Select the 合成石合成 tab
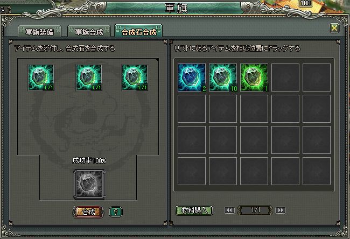 click(x=138, y=31)
